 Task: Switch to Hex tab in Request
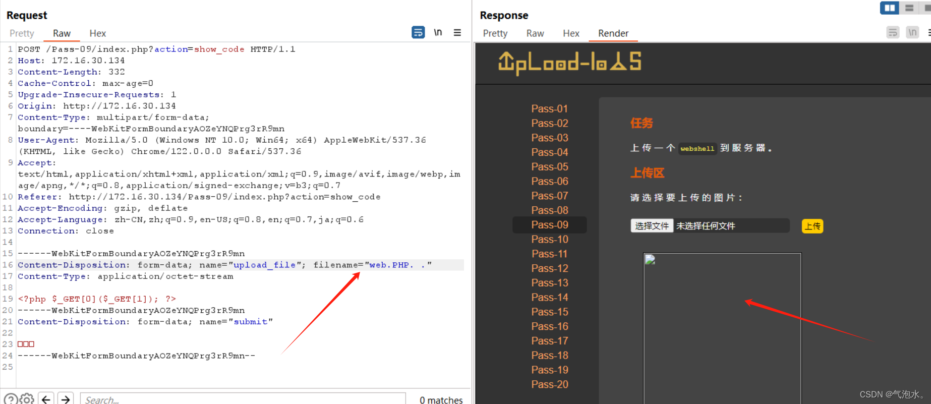(97, 33)
